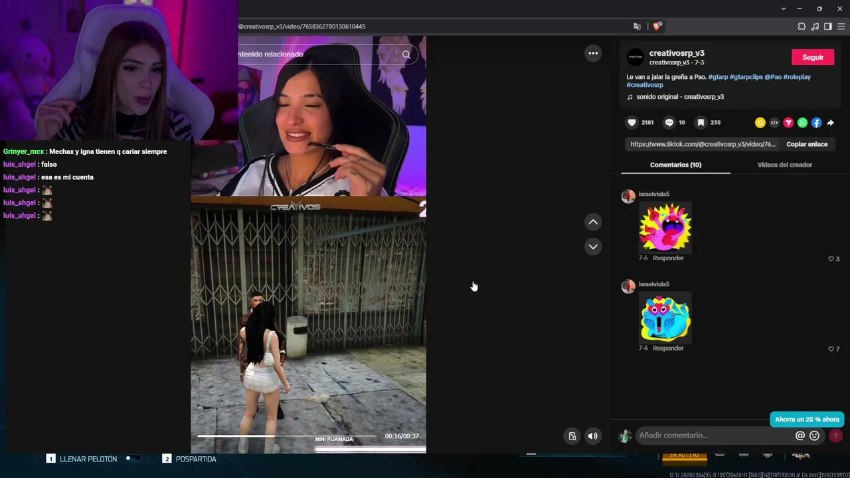Screen dimensions: 850x478
Task: Click the Ahorra un 25 % ahora banner
Action: tap(807, 420)
